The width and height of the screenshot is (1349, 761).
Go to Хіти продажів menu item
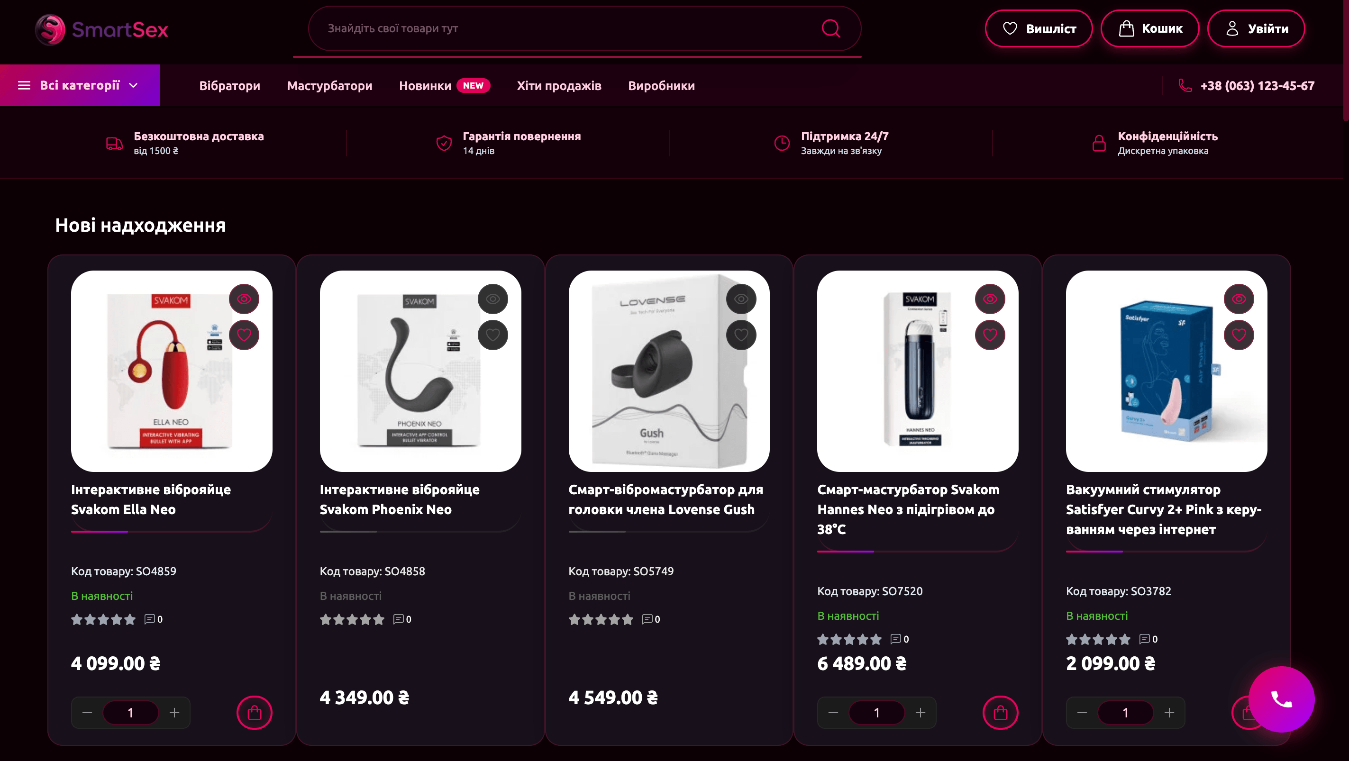click(x=559, y=85)
